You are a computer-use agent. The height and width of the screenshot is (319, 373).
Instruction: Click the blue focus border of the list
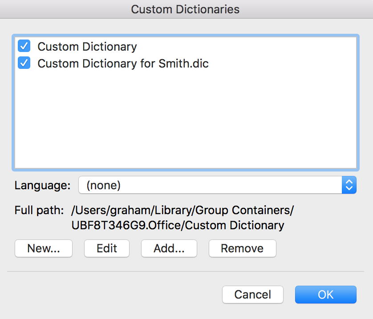coord(186,36)
